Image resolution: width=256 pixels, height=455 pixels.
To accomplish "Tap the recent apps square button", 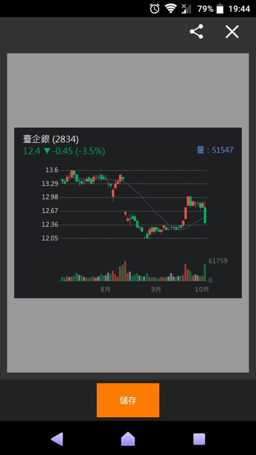I will (199, 439).
